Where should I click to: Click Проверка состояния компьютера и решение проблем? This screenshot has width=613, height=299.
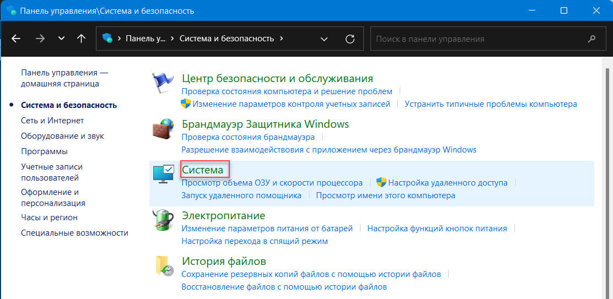click(287, 91)
